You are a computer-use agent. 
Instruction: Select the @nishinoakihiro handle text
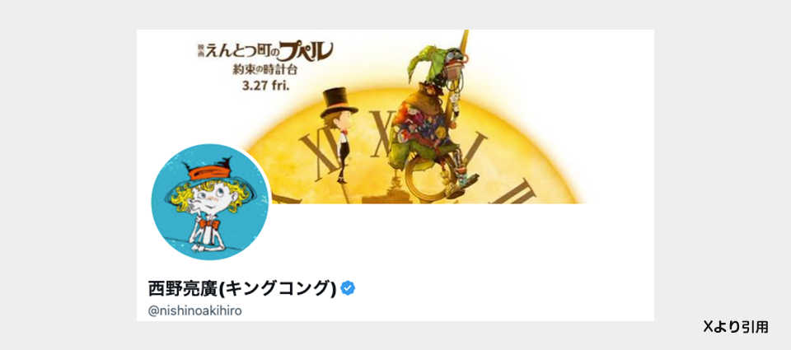[x=194, y=310]
